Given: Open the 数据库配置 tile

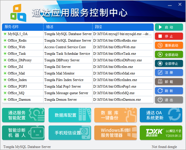Looking at the screenshot, I should [70, 115].
